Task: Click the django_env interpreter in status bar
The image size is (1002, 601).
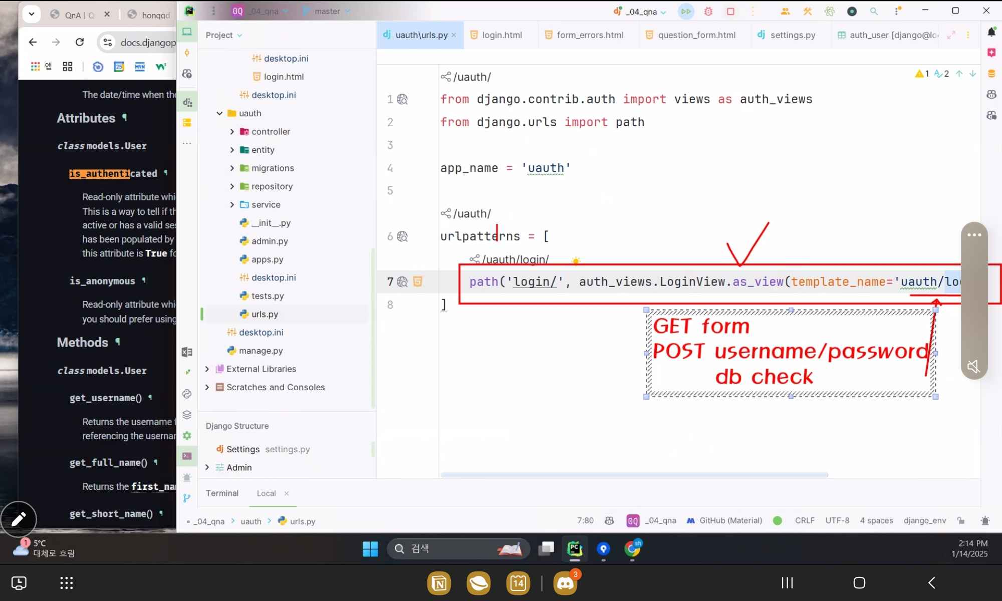Action: click(924, 521)
